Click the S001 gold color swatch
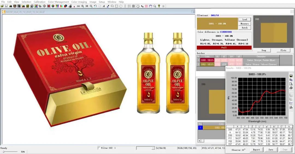 point(217,24)
